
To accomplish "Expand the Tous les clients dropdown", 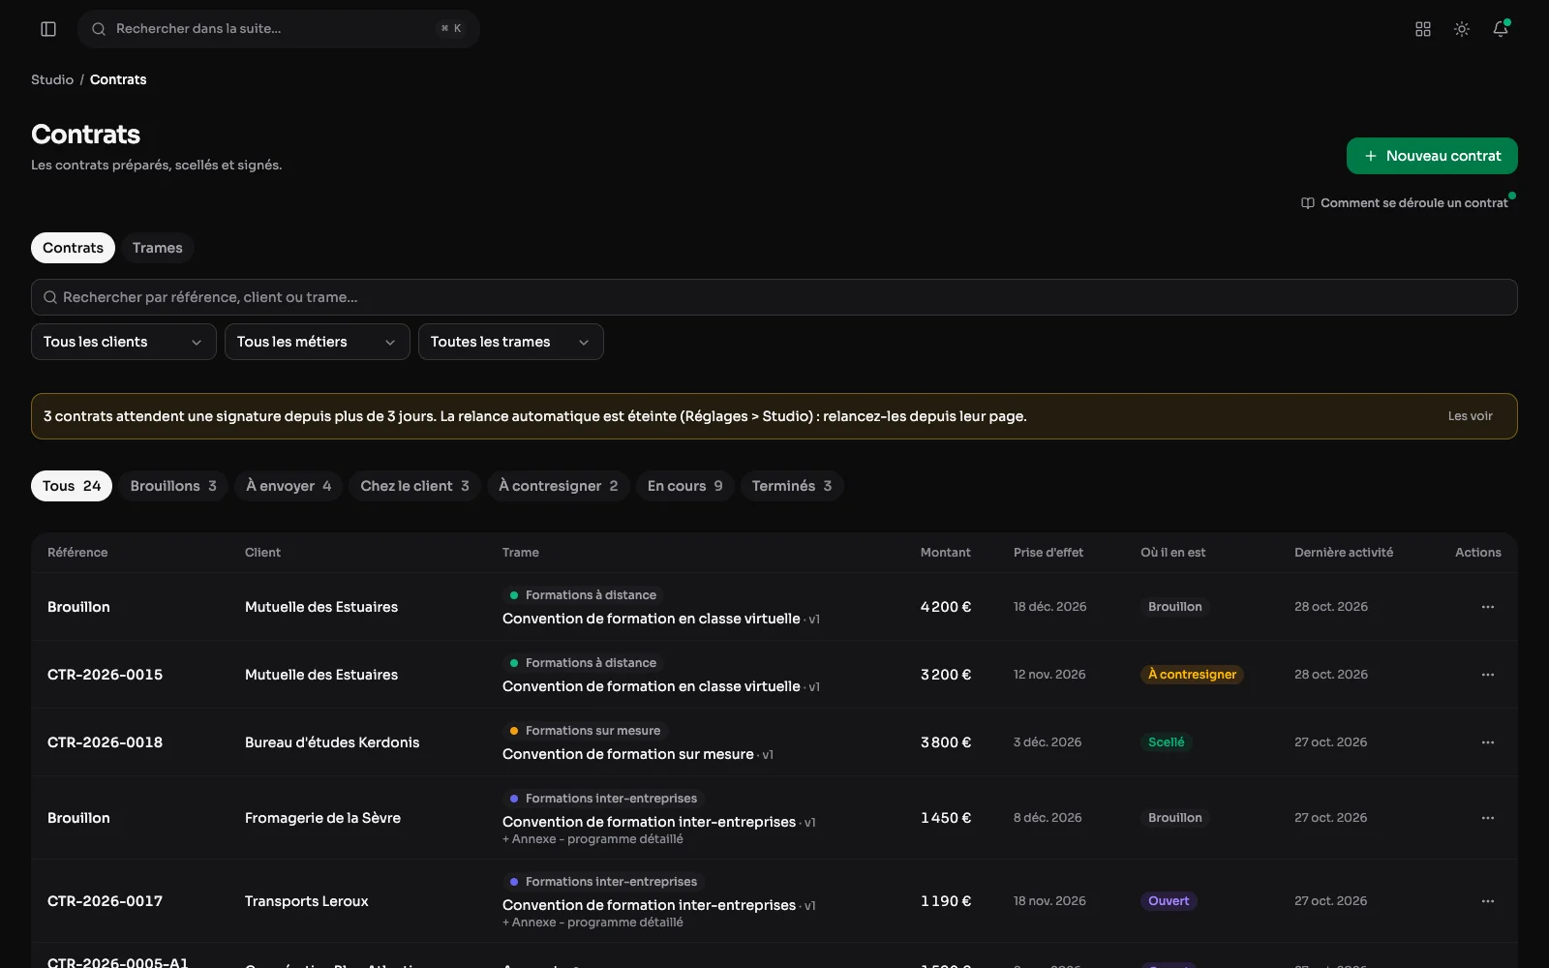I will click(124, 342).
